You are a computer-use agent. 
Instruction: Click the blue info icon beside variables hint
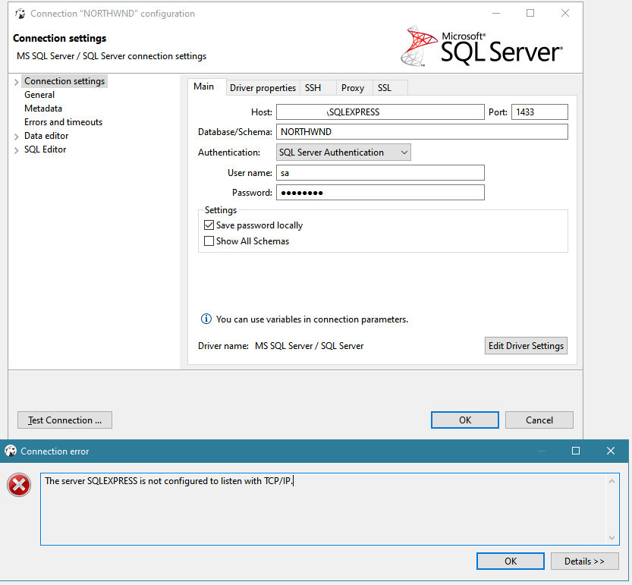pyautogui.click(x=206, y=319)
